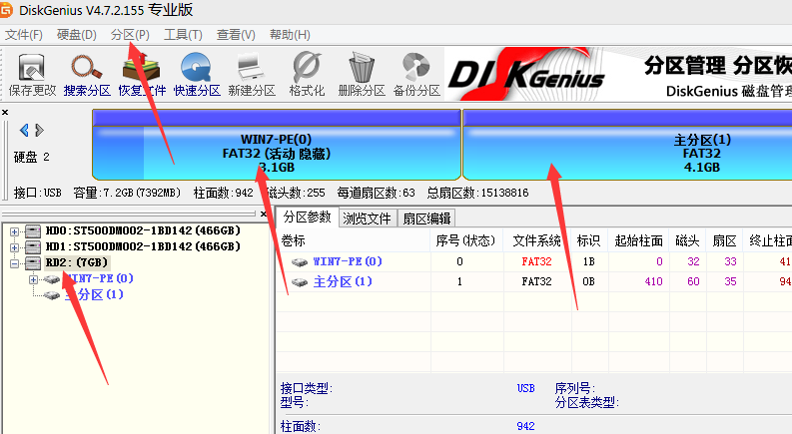792x434 pixels.
Task: Open the 查看(V) menu
Action: click(236, 35)
